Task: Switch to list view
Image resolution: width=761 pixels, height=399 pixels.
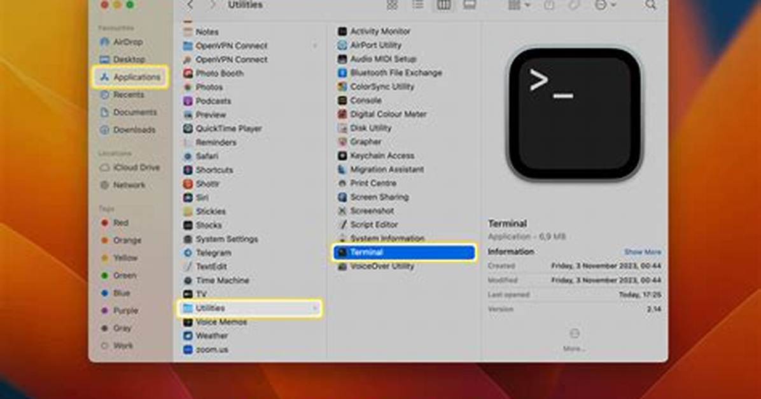Action: (x=417, y=5)
